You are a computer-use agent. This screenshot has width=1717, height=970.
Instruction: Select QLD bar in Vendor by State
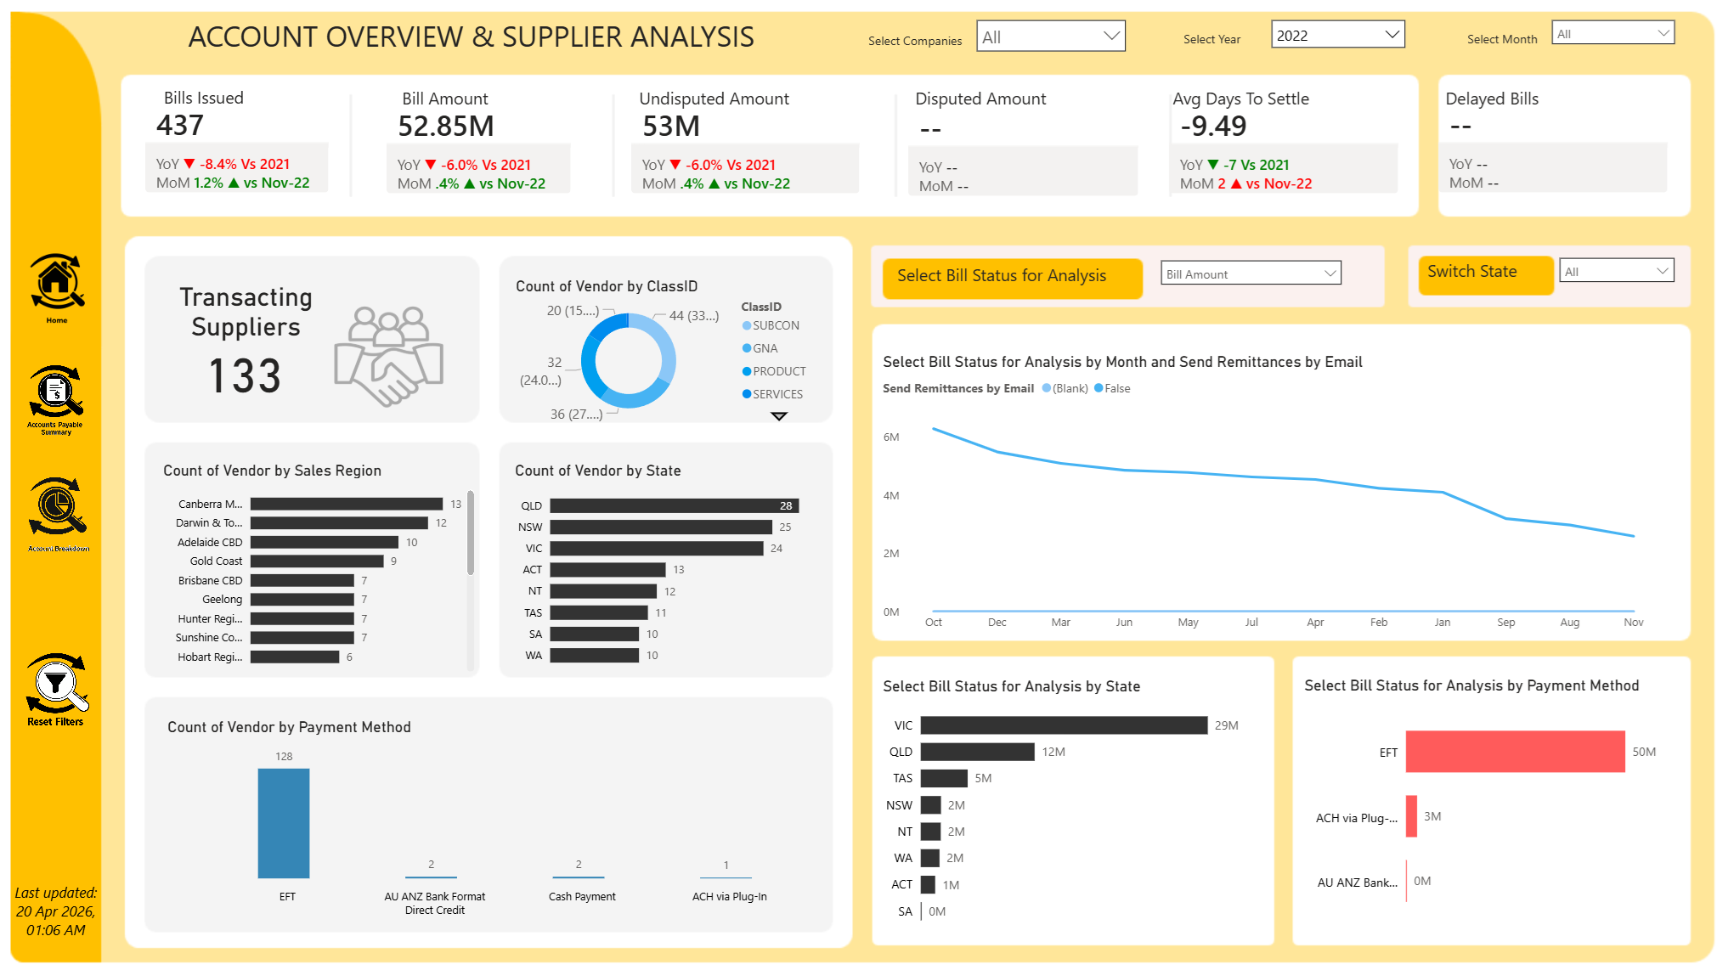tap(675, 505)
